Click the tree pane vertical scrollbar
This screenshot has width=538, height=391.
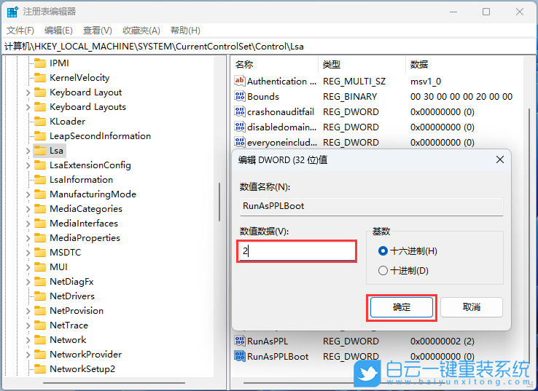[219, 202]
